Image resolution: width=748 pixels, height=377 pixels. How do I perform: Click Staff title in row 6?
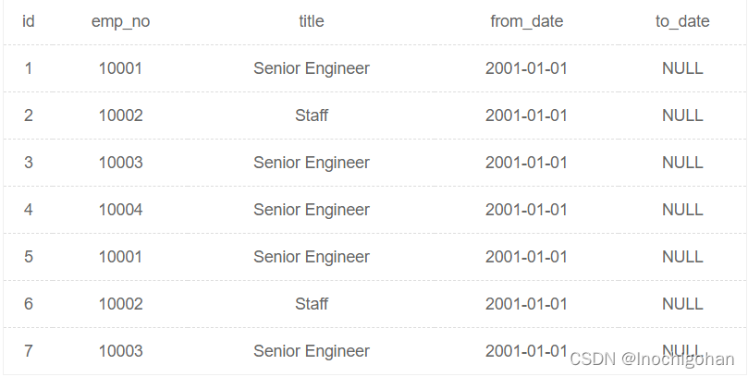[312, 304]
